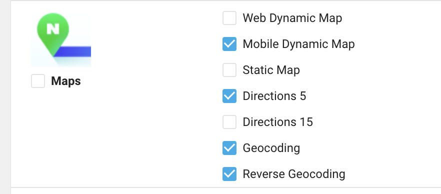Click the Web Dynamic Map label text
The height and width of the screenshot is (194, 441).
pos(292,18)
